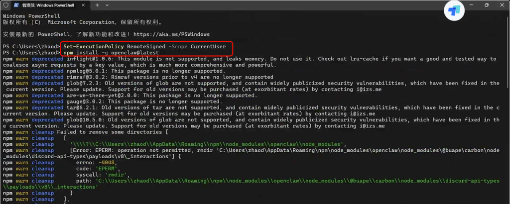This screenshot has width=510, height=204.
Task: Maximize the terminal window
Action: pos(486,5)
